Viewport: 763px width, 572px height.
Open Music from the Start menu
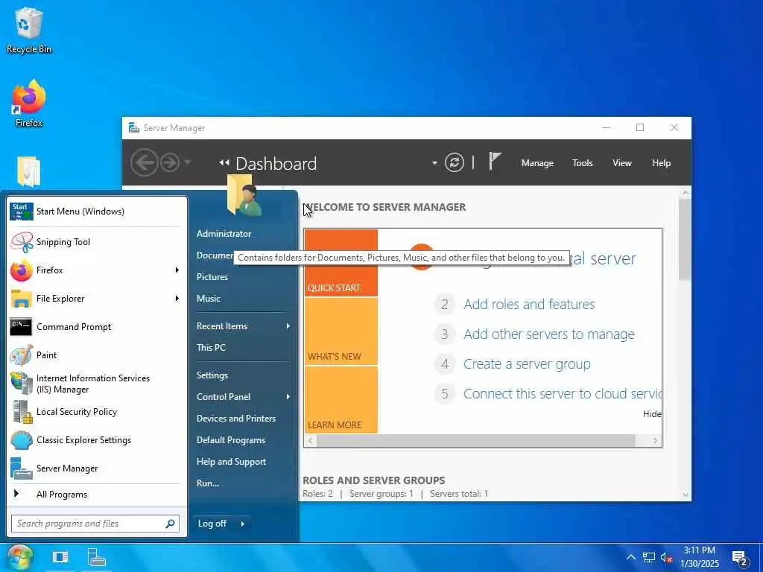tap(209, 299)
